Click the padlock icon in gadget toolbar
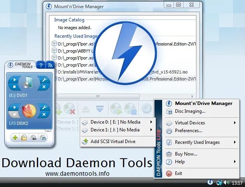 tap(24, 138)
